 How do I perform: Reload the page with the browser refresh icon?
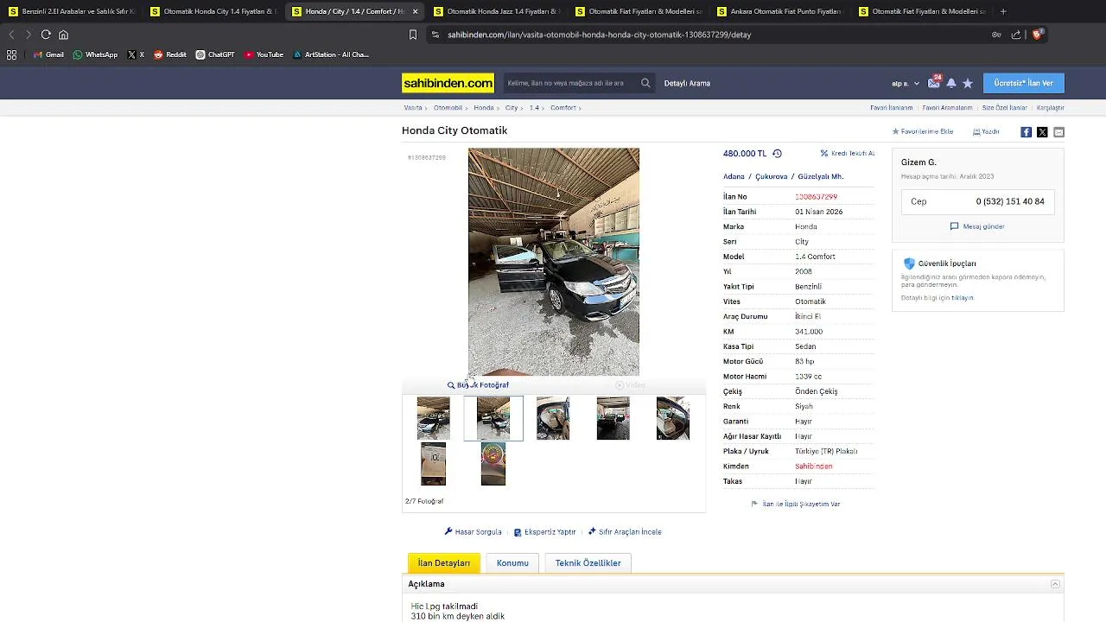[x=46, y=35]
